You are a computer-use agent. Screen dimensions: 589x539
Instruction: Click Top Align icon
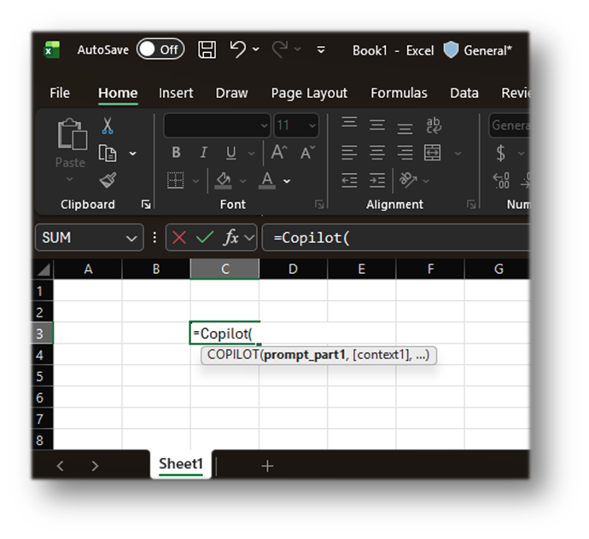(349, 123)
